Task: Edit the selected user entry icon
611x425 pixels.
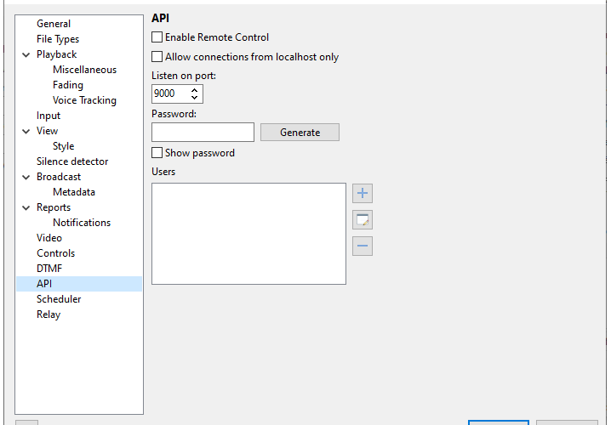Action: (363, 220)
